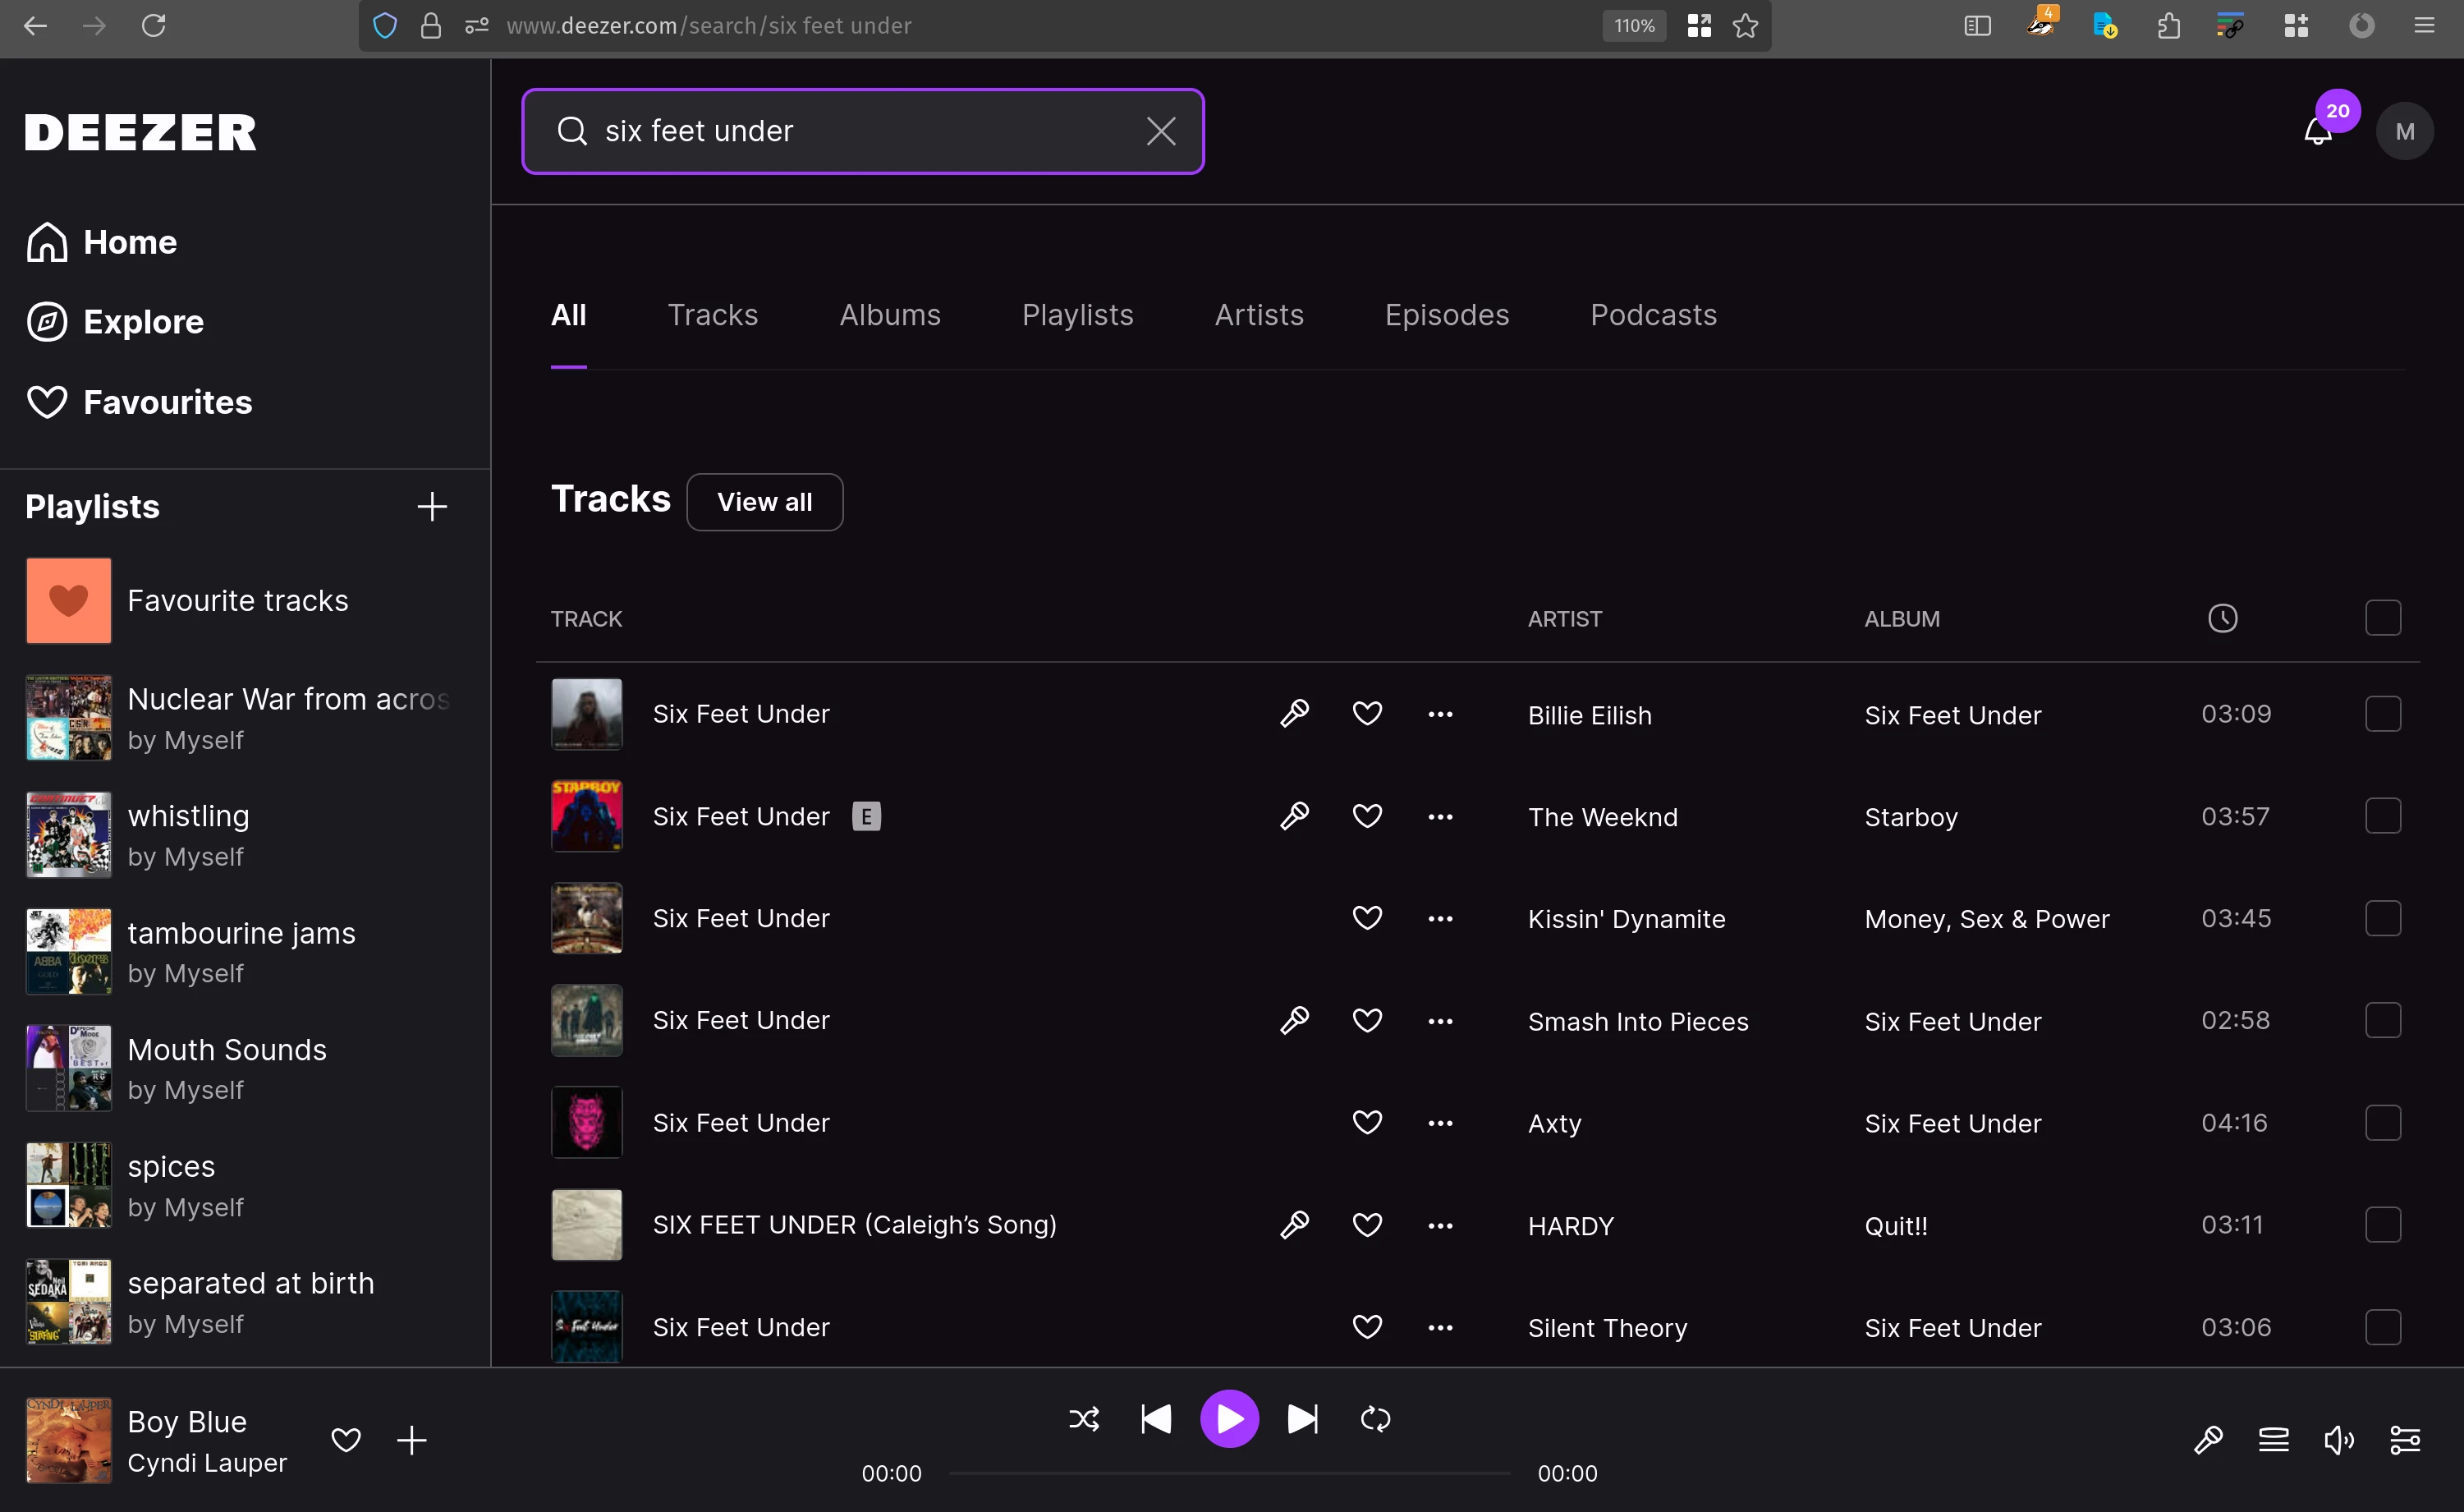Tick the checkbox for the HARDY track

[x=2382, y=1224]
